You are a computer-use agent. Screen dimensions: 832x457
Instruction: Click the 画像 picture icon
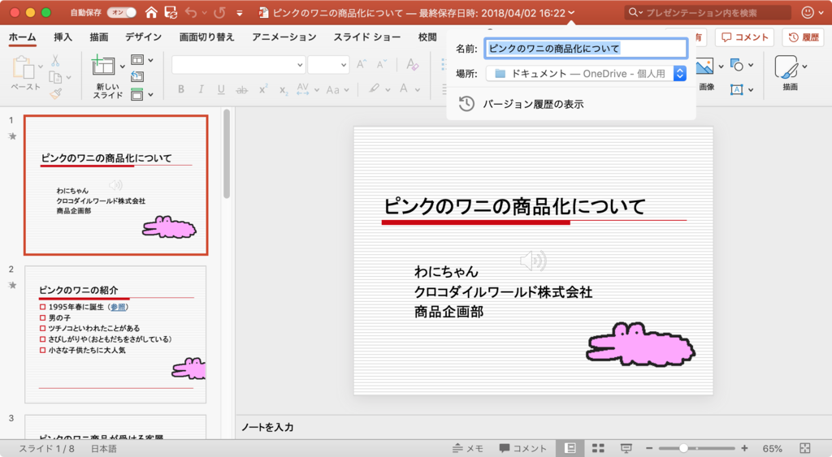point(705,67)
